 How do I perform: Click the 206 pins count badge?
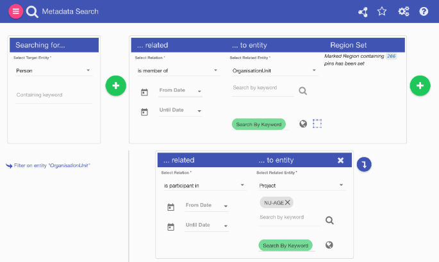click(x=391, y=56)
